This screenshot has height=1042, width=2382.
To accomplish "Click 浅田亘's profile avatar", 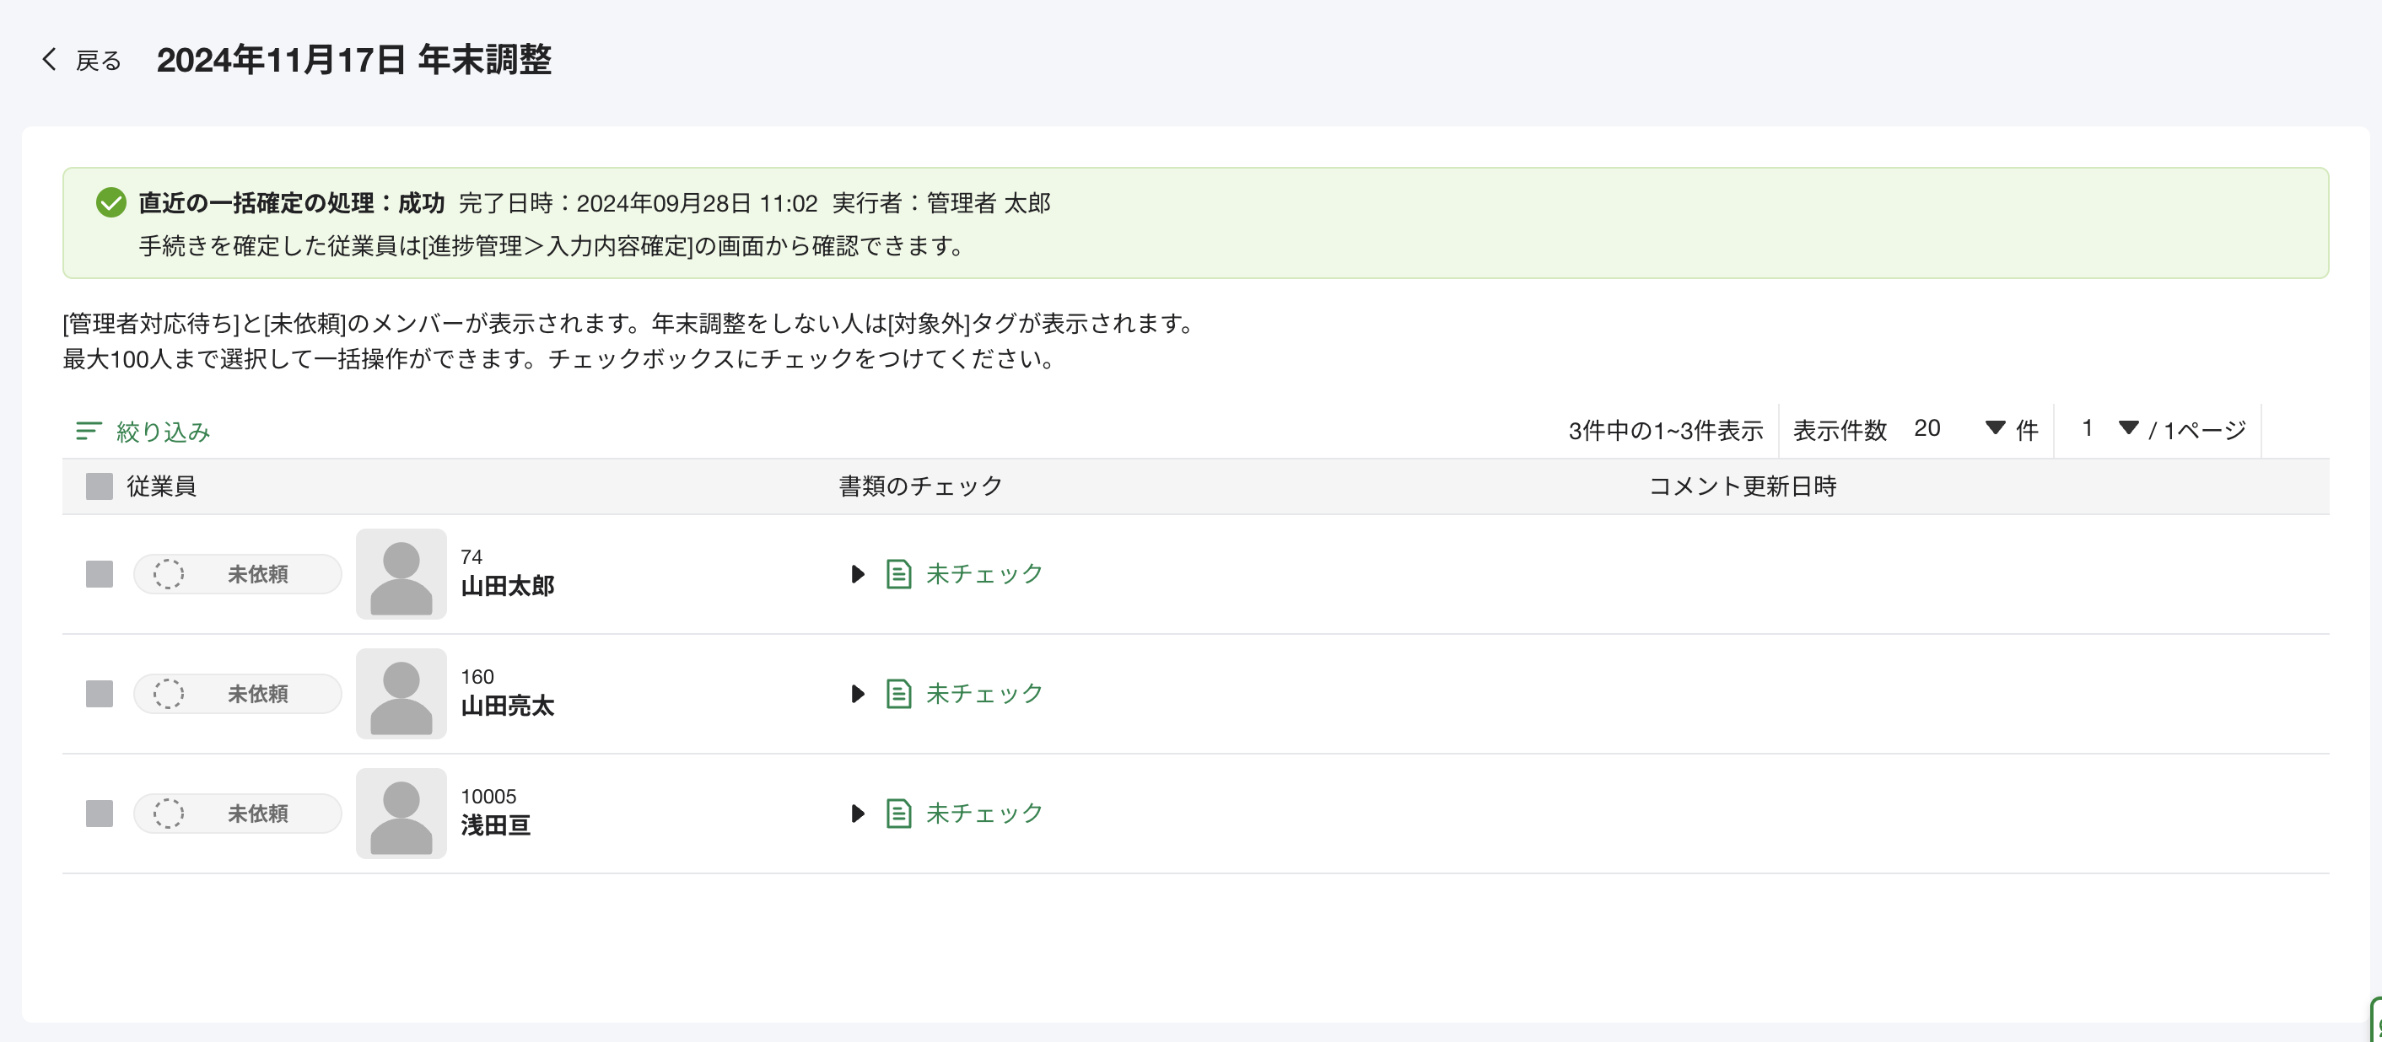I will 401,814.
